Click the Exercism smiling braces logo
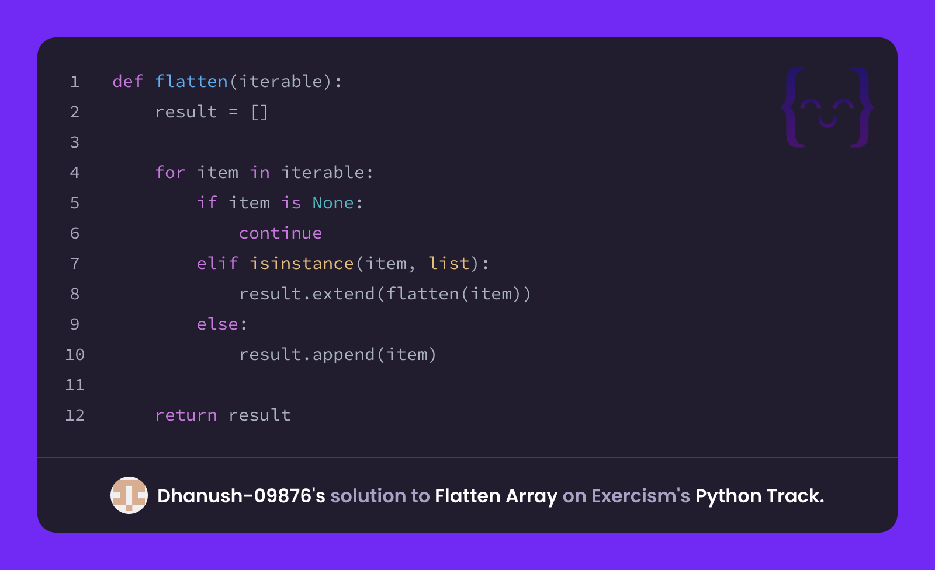This screenshot has width=935, height=570. click(x=827, y=107)
